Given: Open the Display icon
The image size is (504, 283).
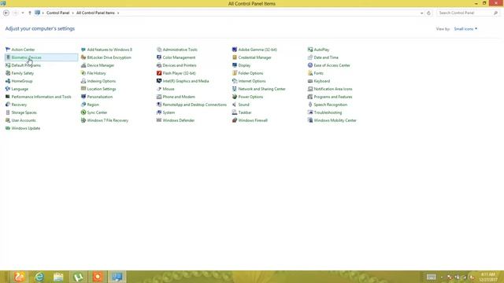Looking at the screenshot, I should [235, 65].
